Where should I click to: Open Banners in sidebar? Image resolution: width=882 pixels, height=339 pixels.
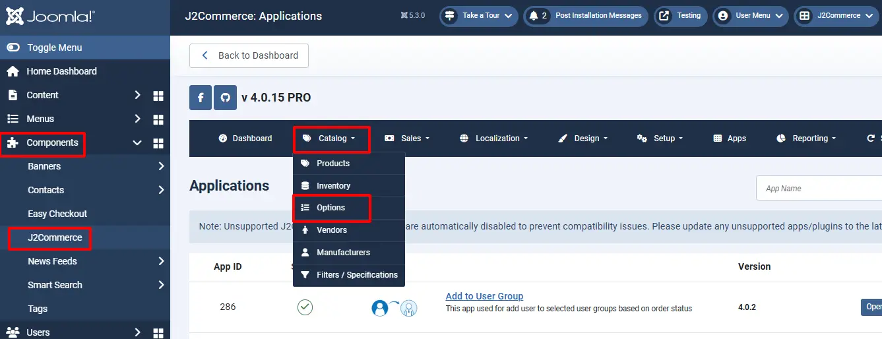click(44, 166)
